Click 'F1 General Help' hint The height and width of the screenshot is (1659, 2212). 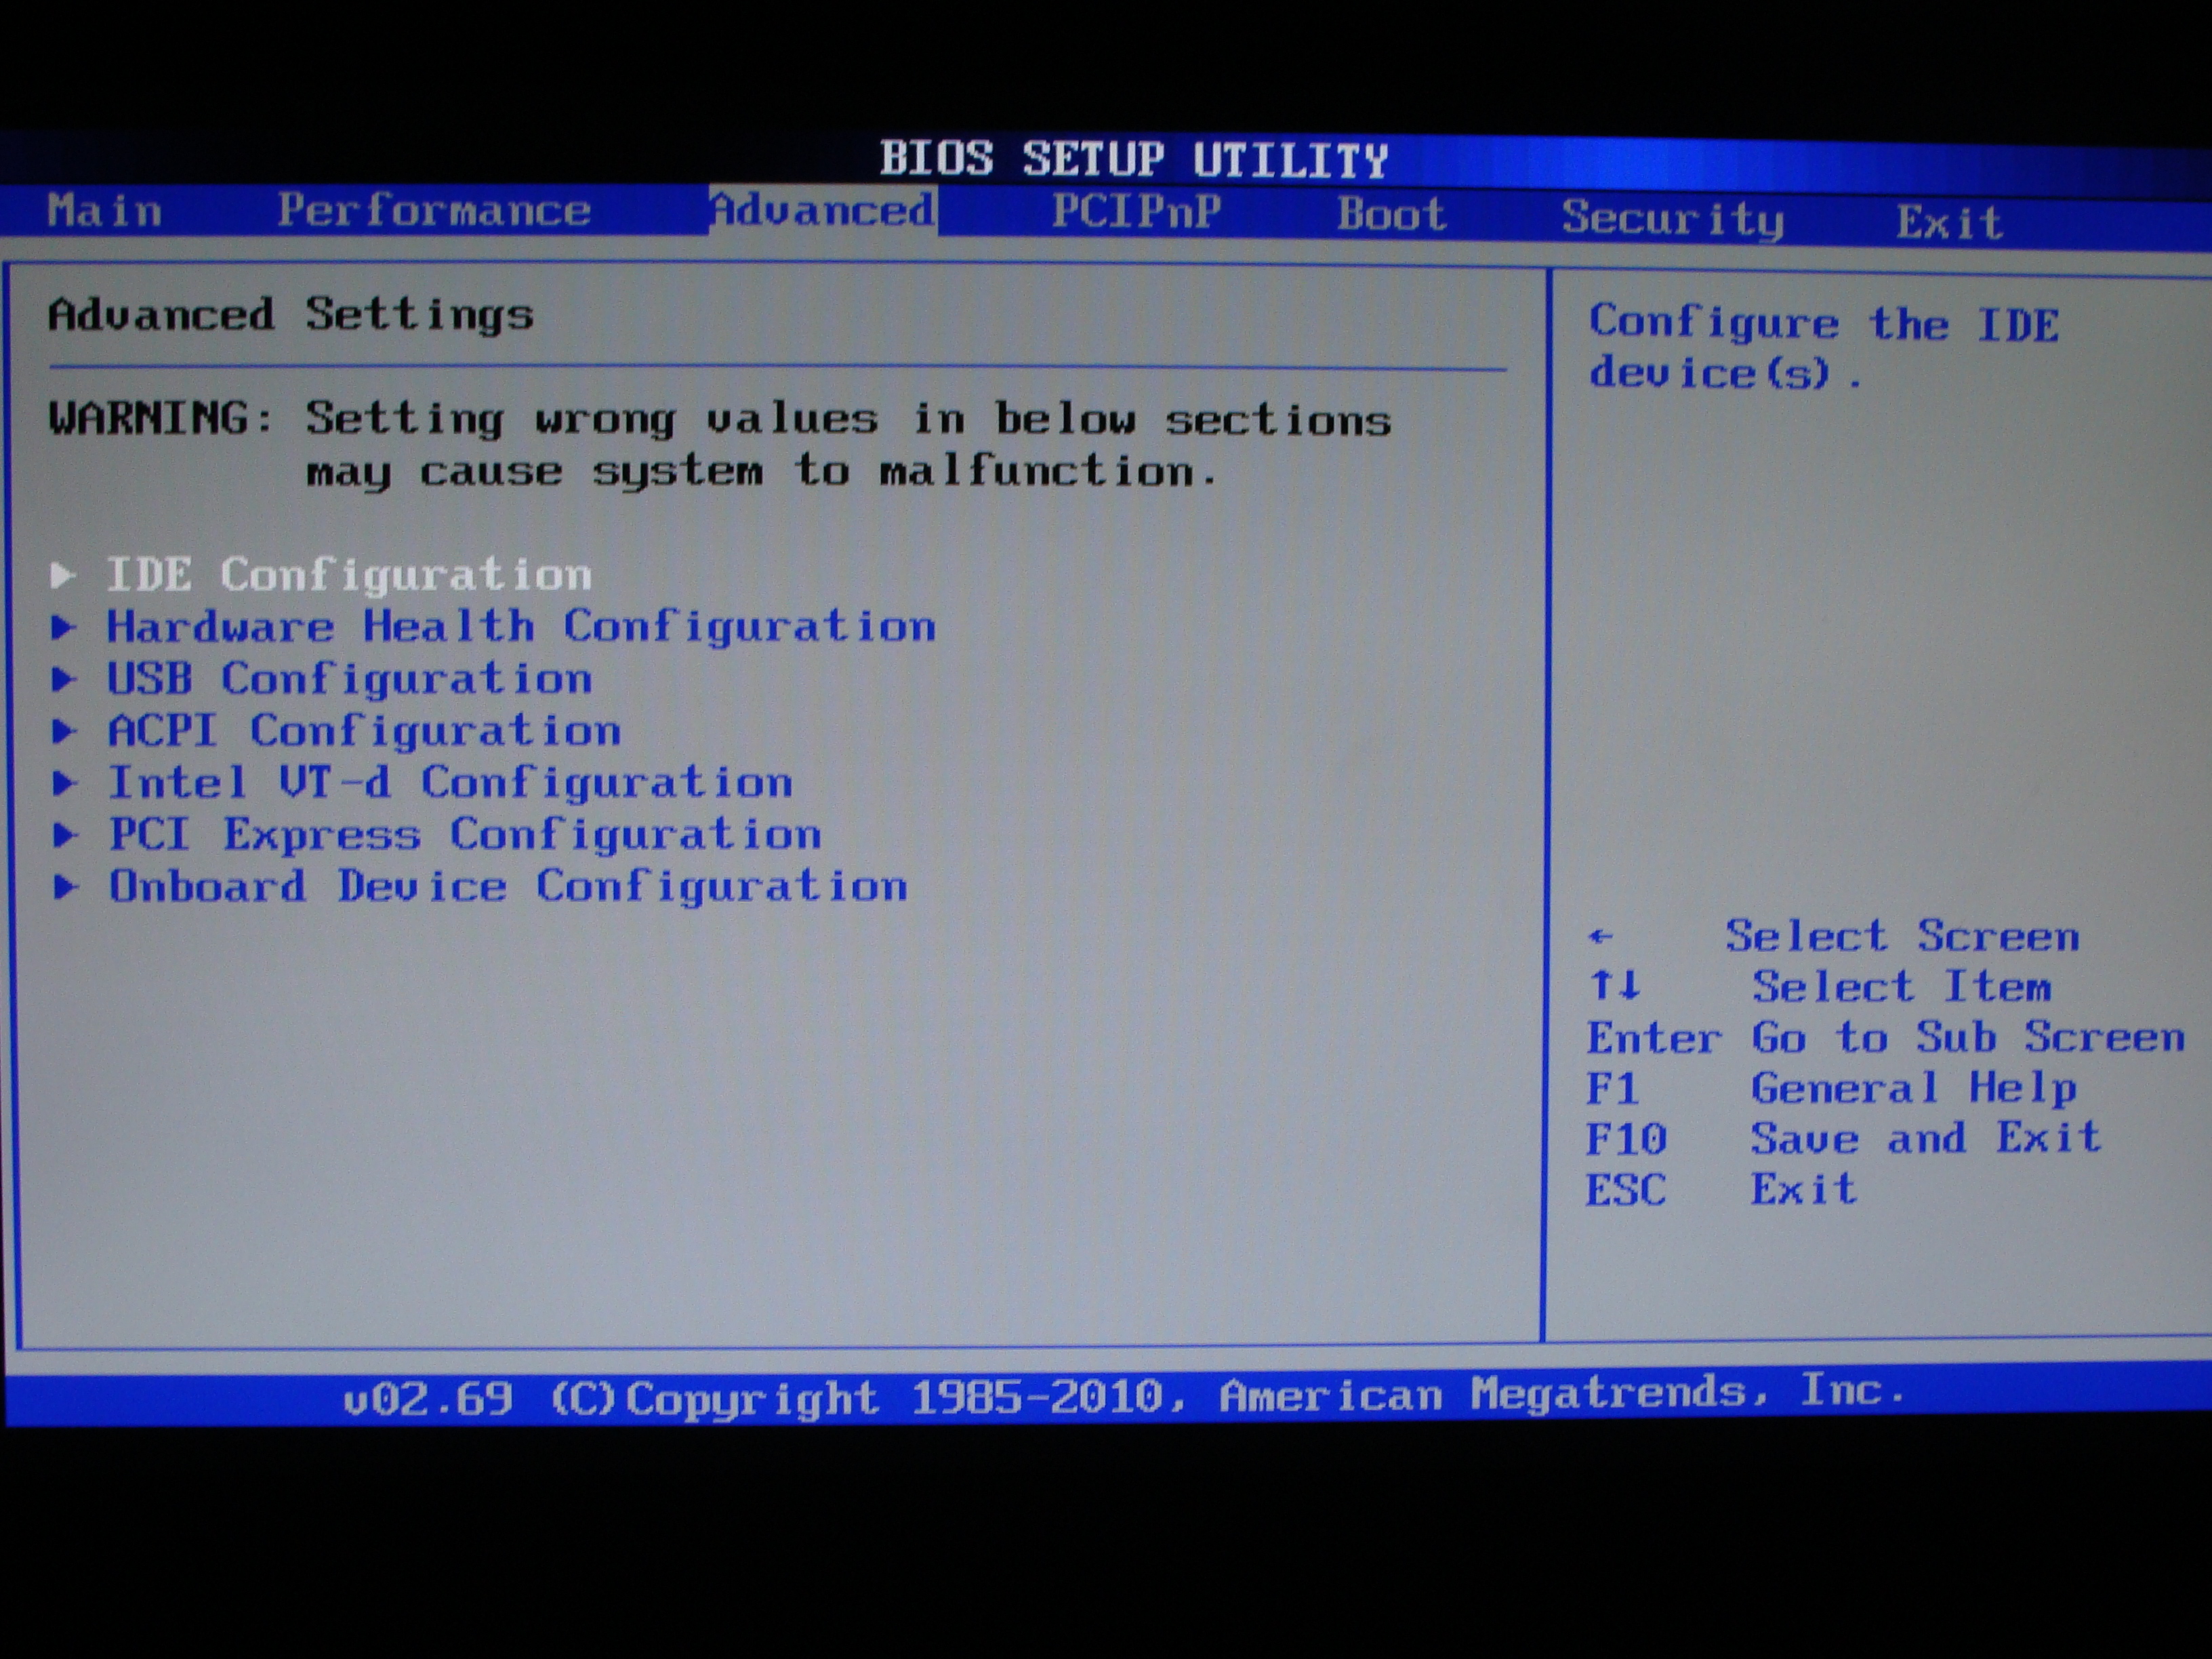coord(1832,1088)
